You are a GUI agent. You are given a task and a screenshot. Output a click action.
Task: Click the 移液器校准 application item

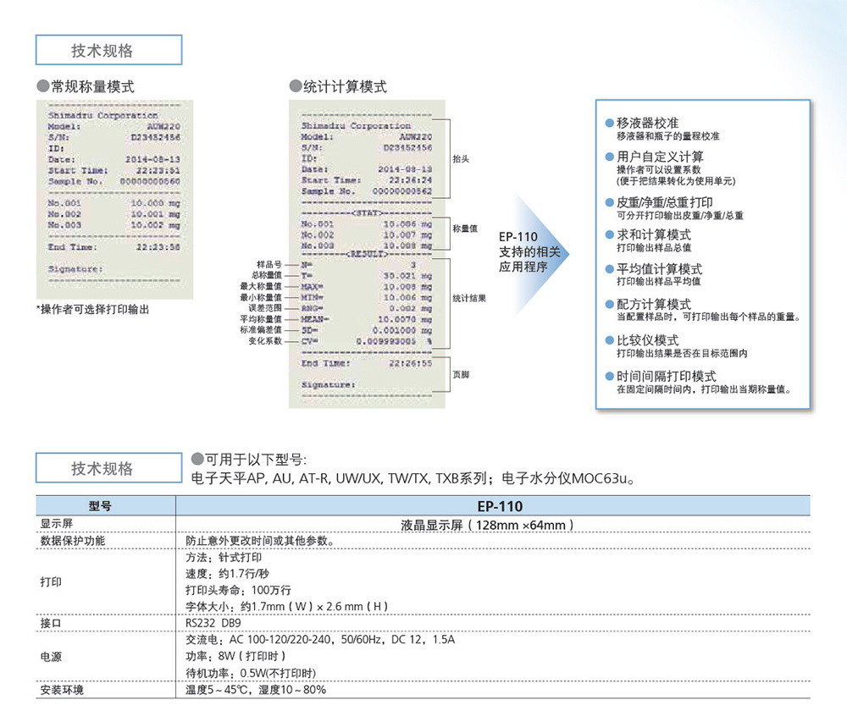click(648, 123)
